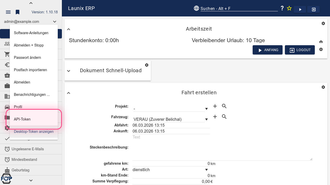The width and height of the screenshot is (330, 185).
Task: Click the bookmark icon in sidebar
Action: [18, 12]
